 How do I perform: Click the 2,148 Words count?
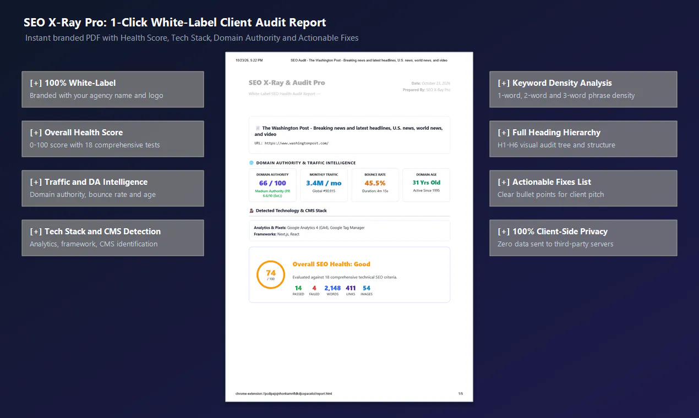pos(332,290)
